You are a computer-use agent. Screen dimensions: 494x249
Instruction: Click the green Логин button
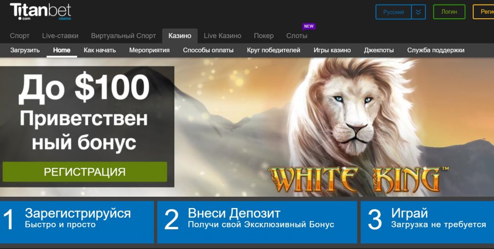tap(449, 12)
